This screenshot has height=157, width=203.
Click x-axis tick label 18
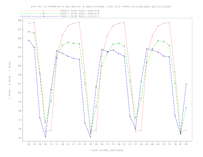click(x=62, y=144)
